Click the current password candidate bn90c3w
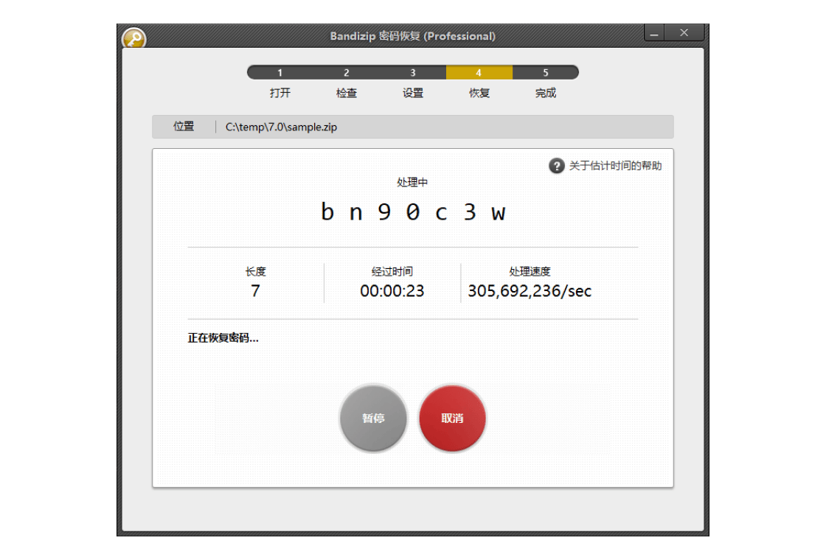 coord(413,212)
